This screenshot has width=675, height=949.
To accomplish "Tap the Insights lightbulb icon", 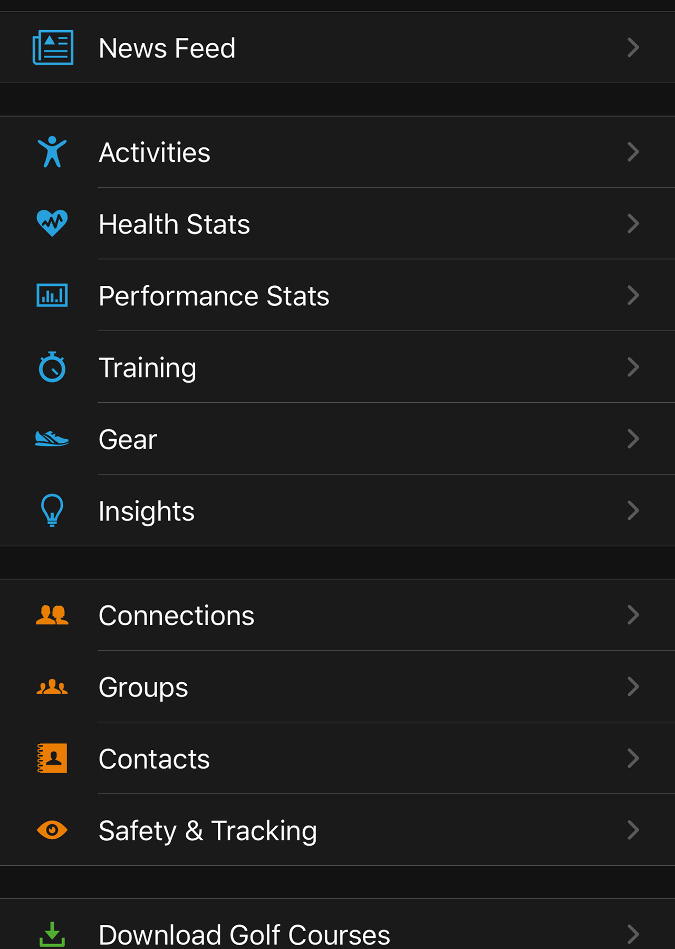I will (52, 510).
